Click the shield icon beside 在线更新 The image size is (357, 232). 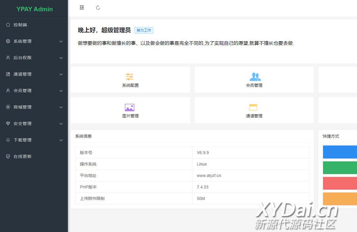pyautogui.click(x=8, y=156)
